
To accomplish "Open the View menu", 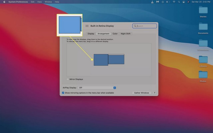I will [x=40, y=2].
